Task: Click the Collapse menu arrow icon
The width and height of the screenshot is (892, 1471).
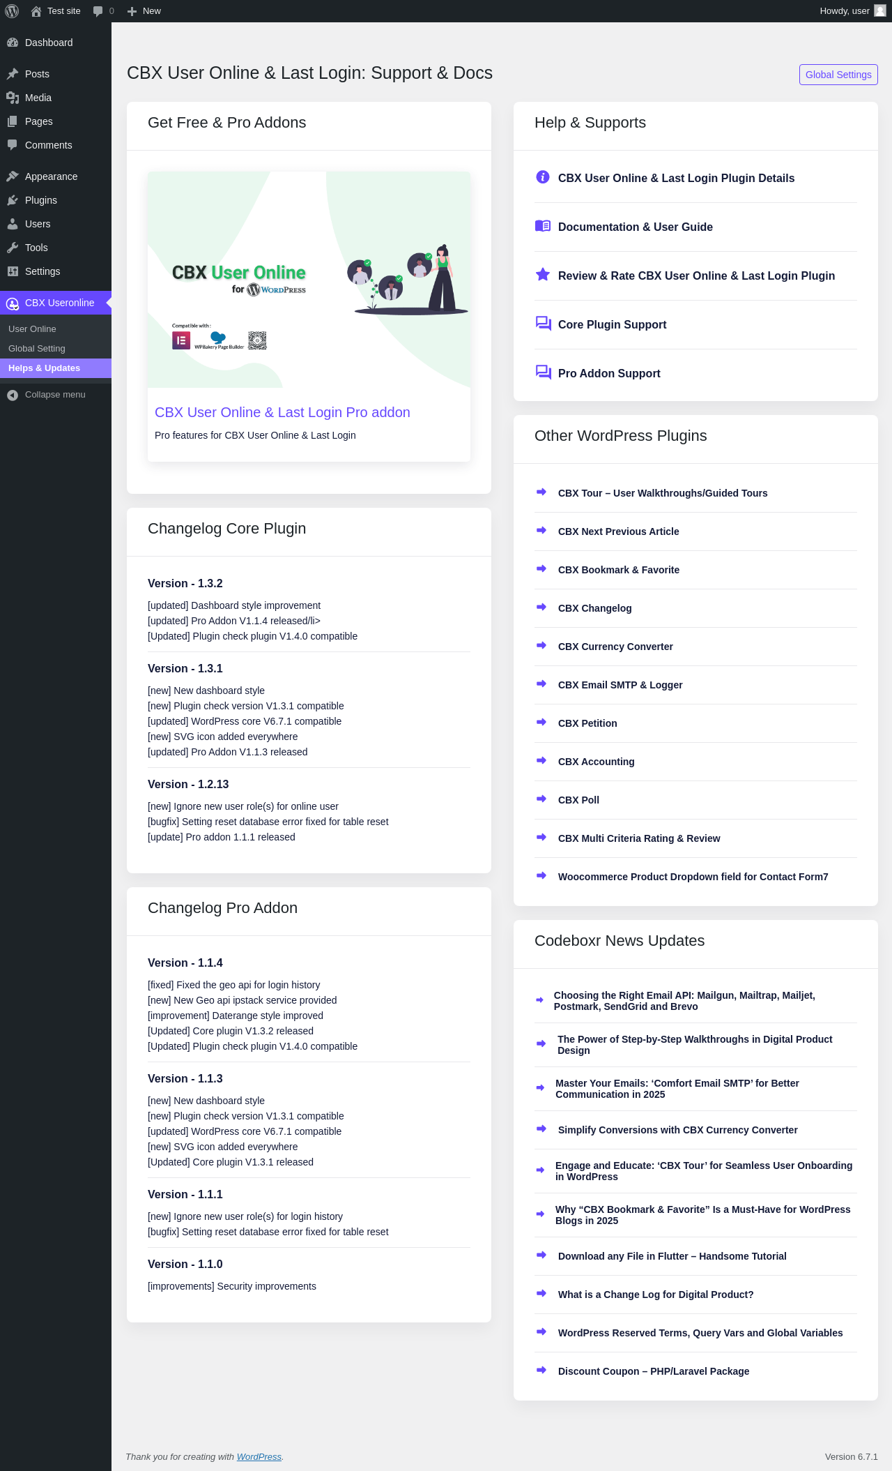Action: coord(13,395)
